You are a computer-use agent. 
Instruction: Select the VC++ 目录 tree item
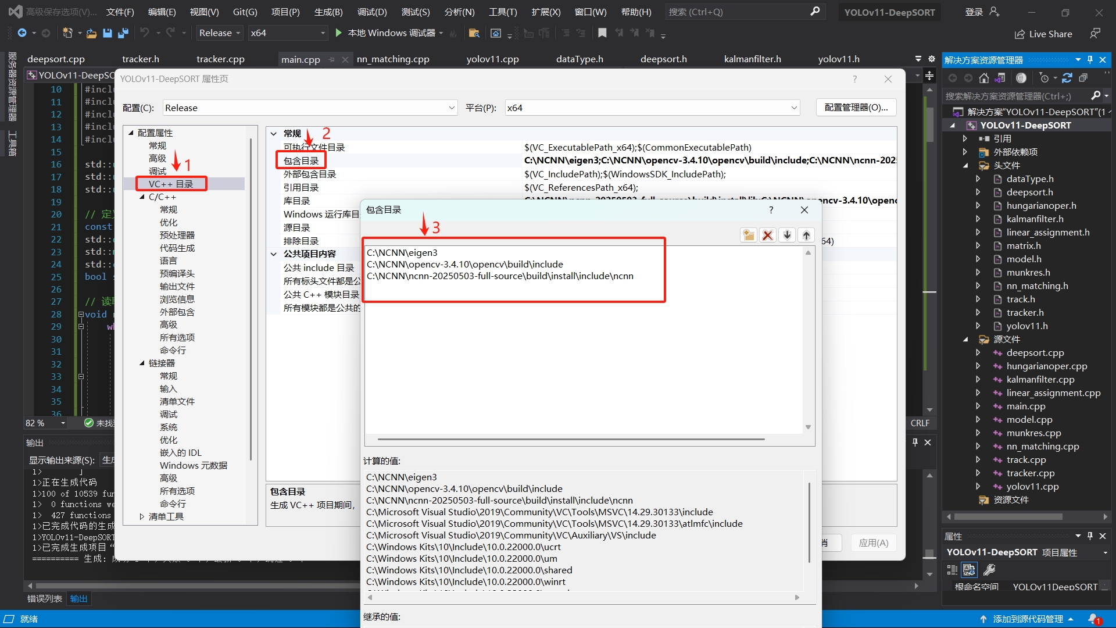(x=170, y=184)
